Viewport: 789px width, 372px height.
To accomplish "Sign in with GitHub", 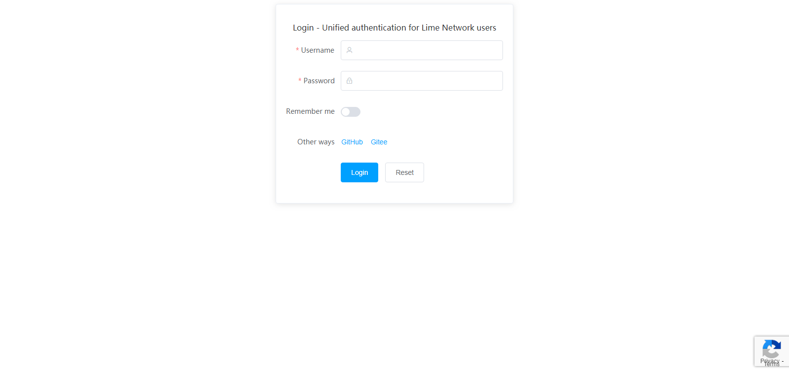I will pyautogui.click(x=352, y=142).
